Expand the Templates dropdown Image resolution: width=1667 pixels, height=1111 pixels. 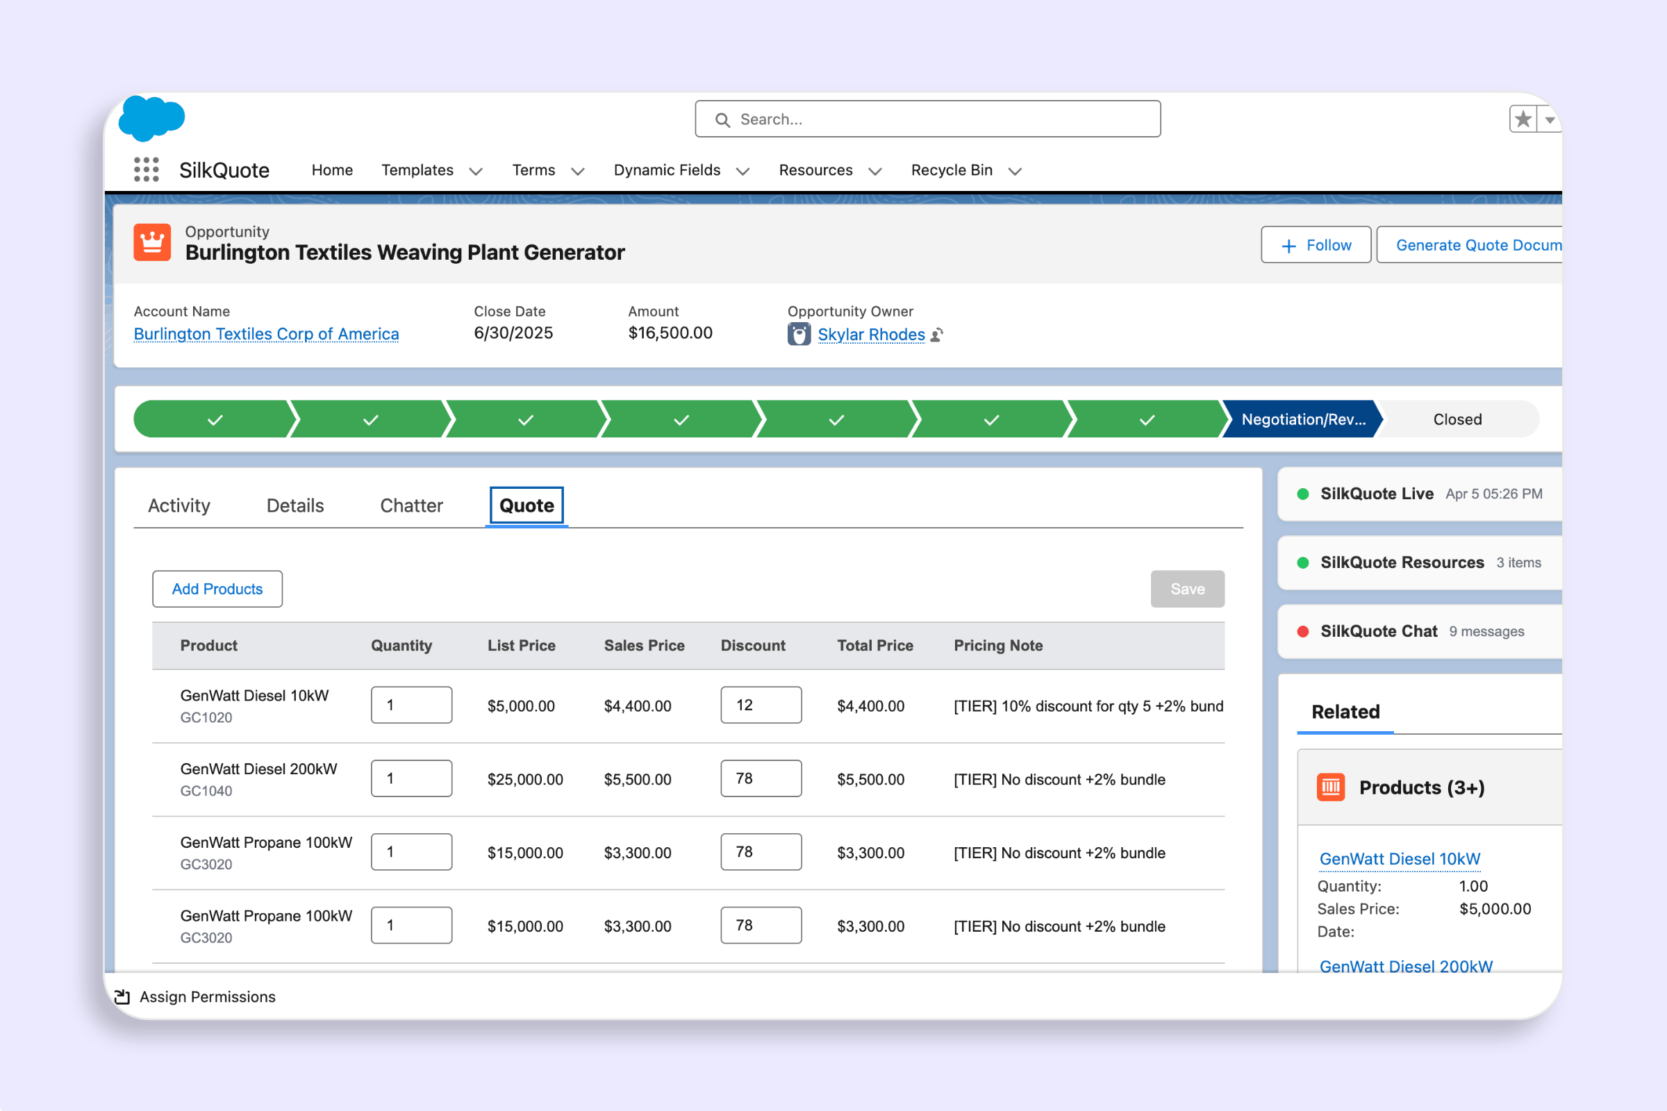(x=476, y=171)
